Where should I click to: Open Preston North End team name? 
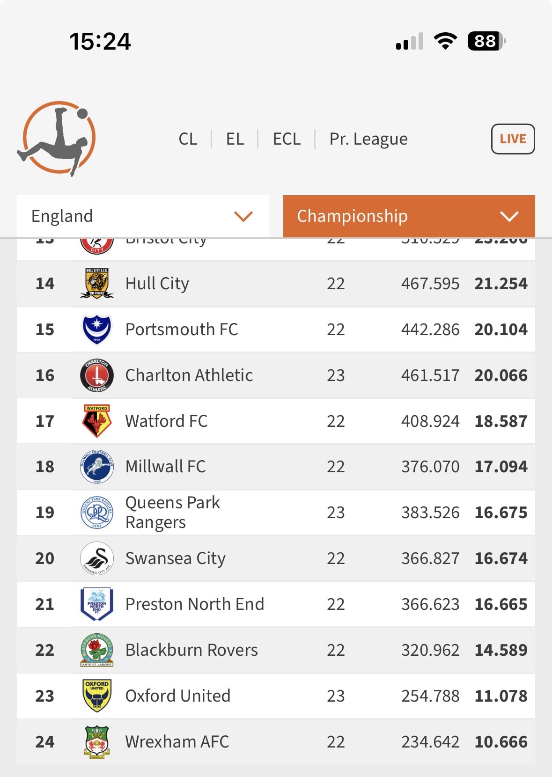coord(195,604)
